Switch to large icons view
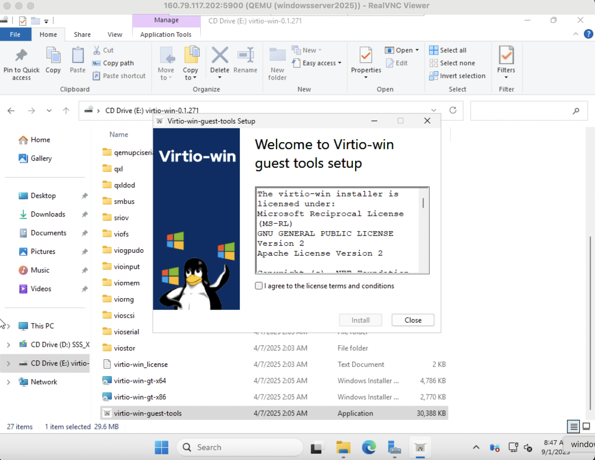The height and width of the screenshot is (460, 595). point(586,426)
